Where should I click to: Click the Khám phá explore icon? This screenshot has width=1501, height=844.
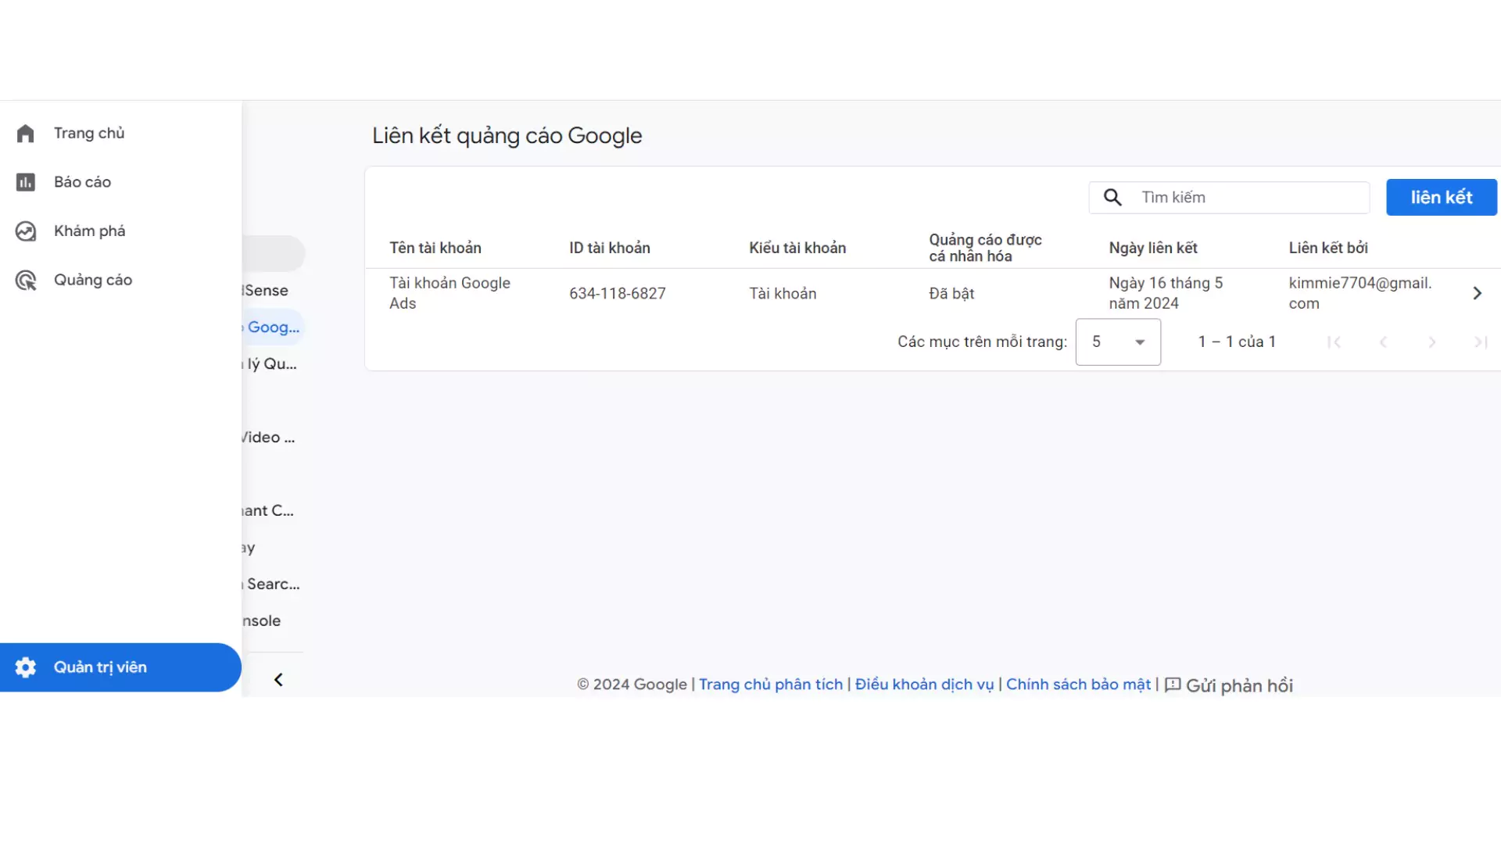[x=26, y=231]
